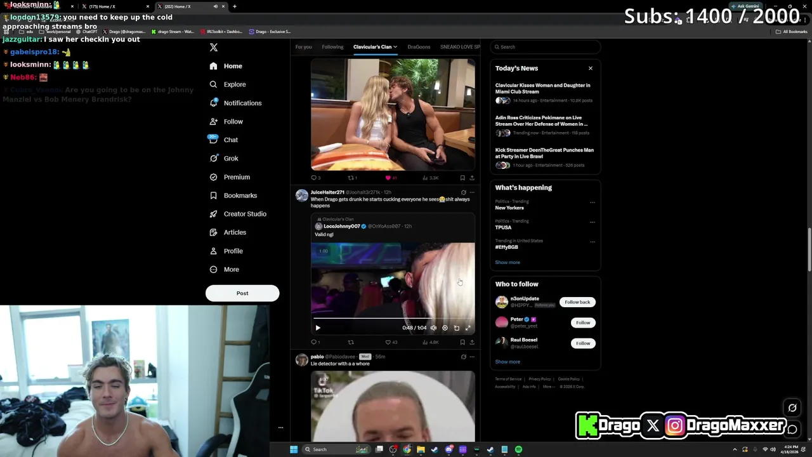Follow Raul Boesel

pyautogui.click(x=583, y=343)
